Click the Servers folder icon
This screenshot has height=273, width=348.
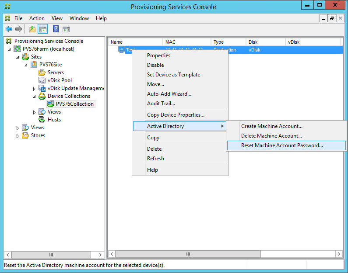click(42, 73)
